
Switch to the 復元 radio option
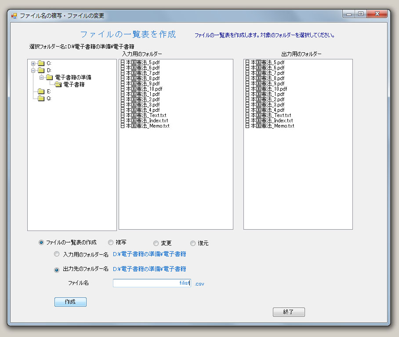click(193, 243)
